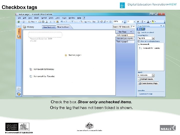The image size is (180, 135).
Task: Open the File menu
Action: [x=19, y=18]
